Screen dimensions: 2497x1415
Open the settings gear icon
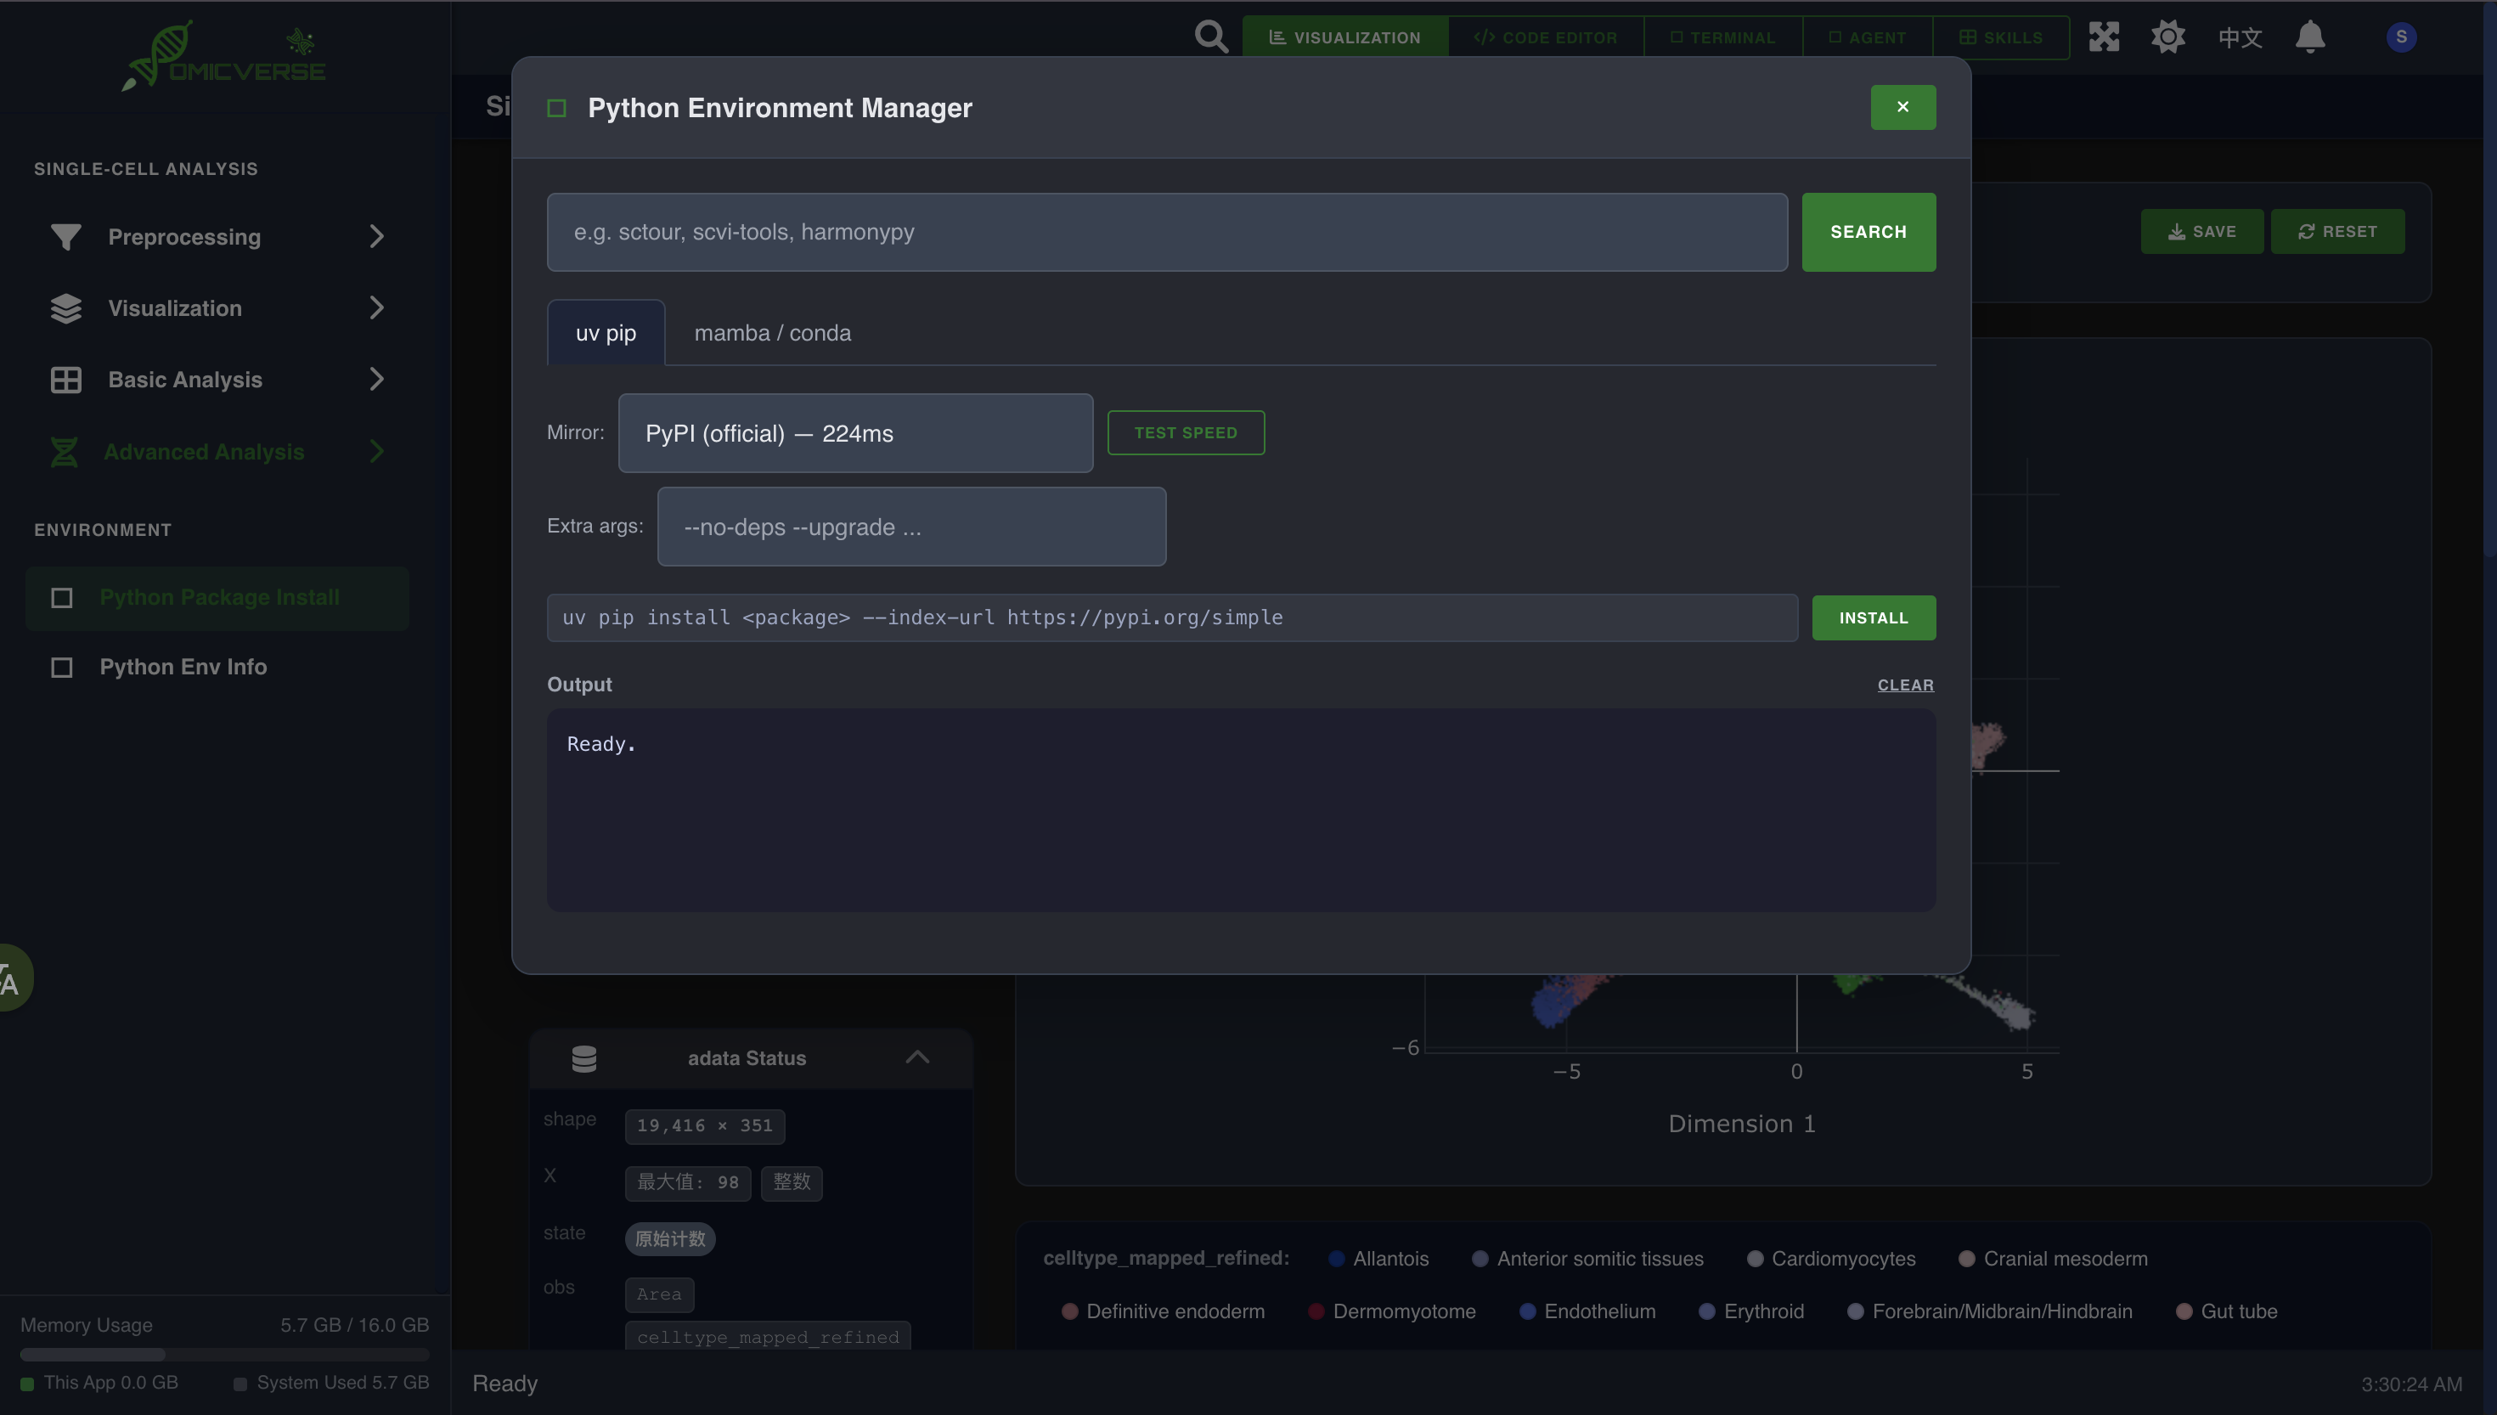tap(2167, 36)
